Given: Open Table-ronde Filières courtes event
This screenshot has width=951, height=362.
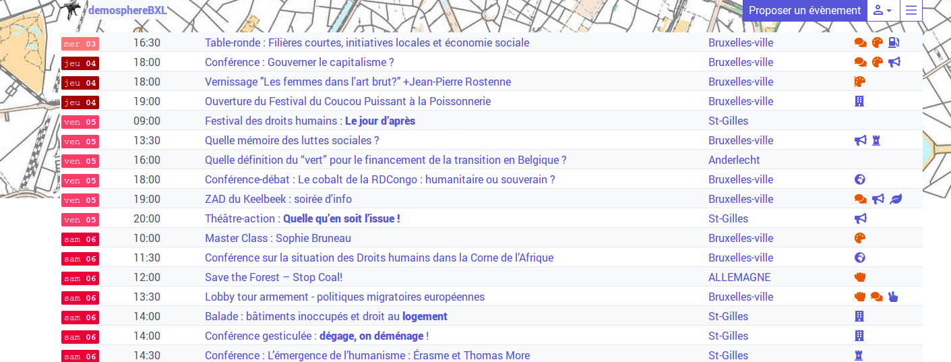Looking at the screenshot, I should pyautogui.click(x=367, y=42).
